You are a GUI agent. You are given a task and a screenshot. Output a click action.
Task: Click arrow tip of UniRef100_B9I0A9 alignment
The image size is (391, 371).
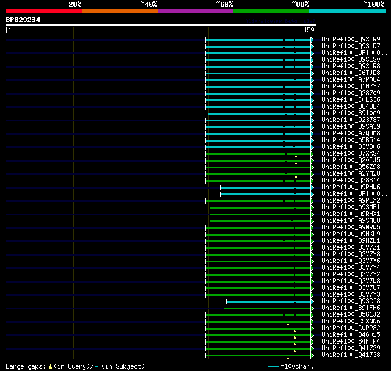312,113
